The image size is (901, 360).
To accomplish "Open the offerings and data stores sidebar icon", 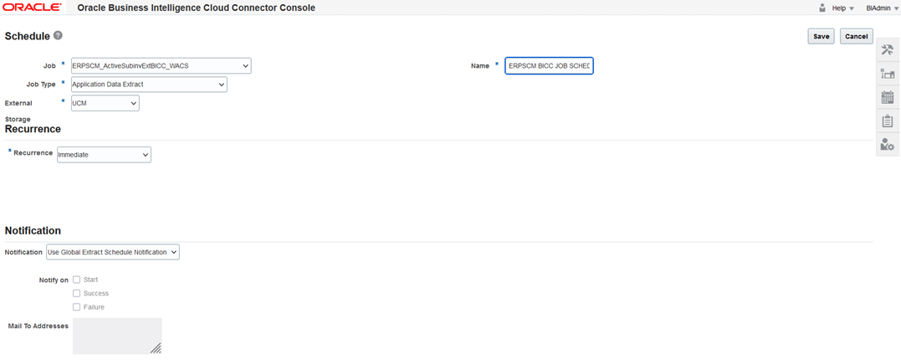I will (x=887, y=75).
